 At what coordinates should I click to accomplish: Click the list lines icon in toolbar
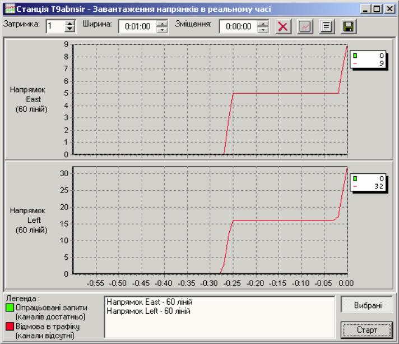click(327, 26)
